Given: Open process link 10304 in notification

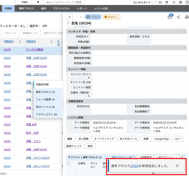Looking at the screenshot, I should click(x=134, y=166).
